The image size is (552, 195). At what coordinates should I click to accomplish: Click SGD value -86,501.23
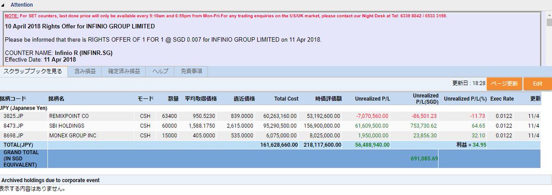coord(425,116)
